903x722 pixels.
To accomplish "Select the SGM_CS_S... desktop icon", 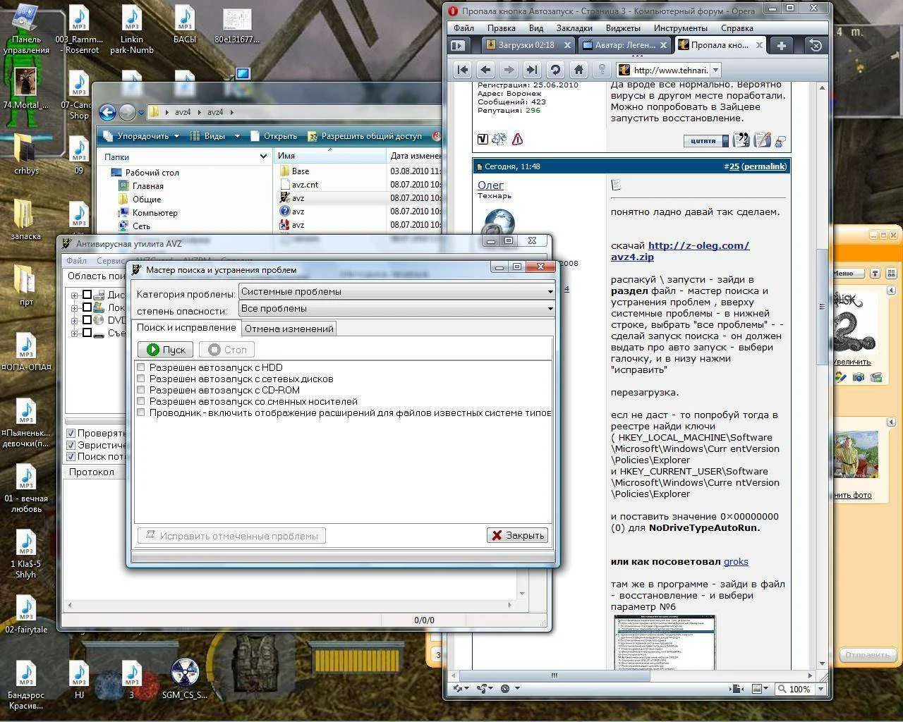I will tap(185, 680).
